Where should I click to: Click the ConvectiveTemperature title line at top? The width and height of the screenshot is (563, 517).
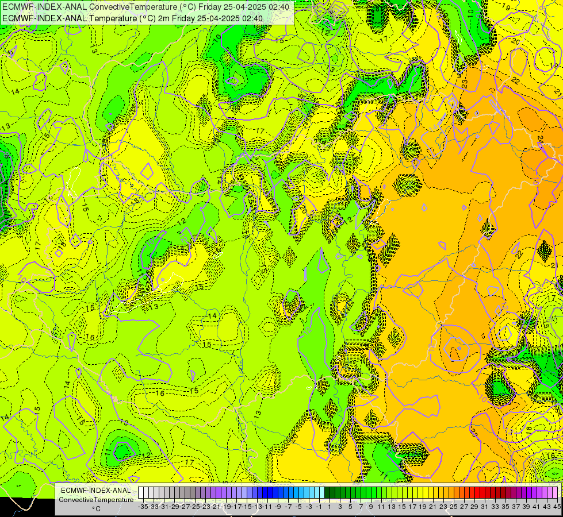coord(145,7)
